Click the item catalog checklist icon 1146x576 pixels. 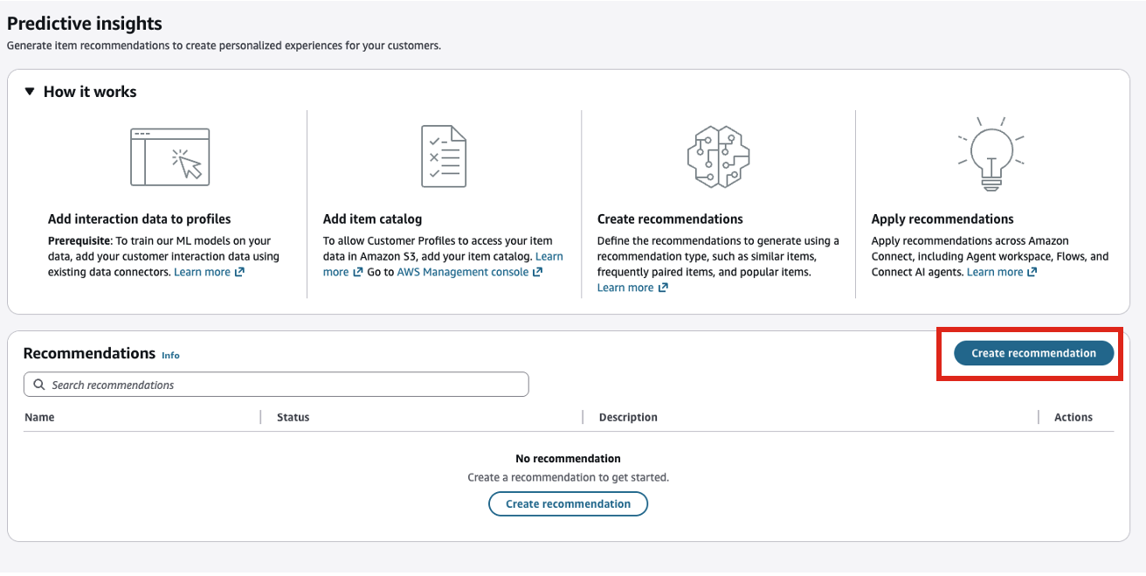click(x=444, y=156)
